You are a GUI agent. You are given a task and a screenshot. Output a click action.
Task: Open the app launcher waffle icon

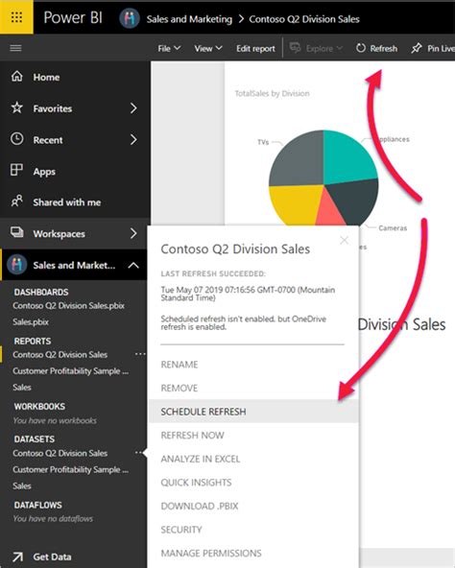pyautogui.click(x=16, y=17)
